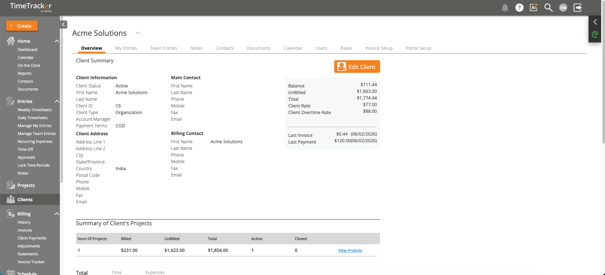Open the client Notes tab
Image resolution: width=605 pixels, height=275 pixels.
click(196, 48)
